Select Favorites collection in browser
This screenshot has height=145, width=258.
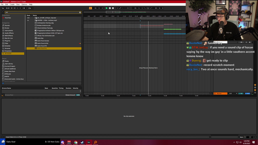click(x=8, y=18)
